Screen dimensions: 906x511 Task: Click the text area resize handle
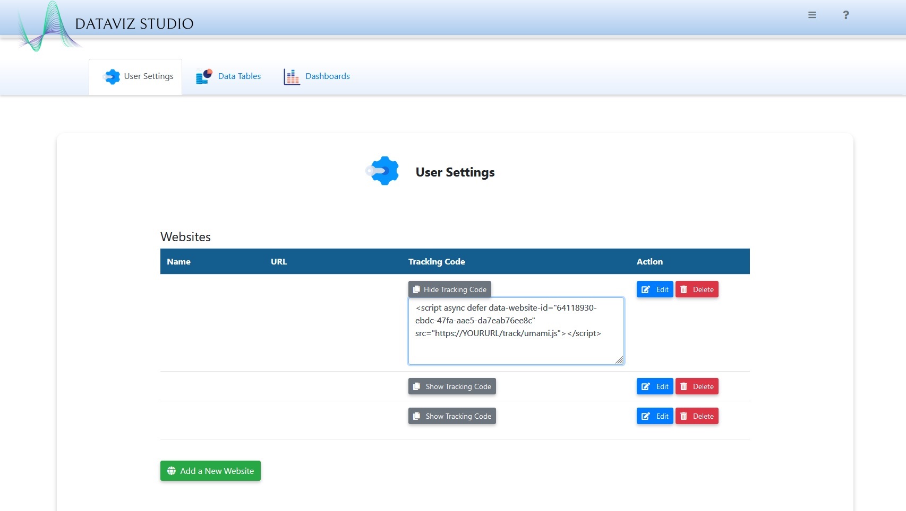click(x=619, y=360)
